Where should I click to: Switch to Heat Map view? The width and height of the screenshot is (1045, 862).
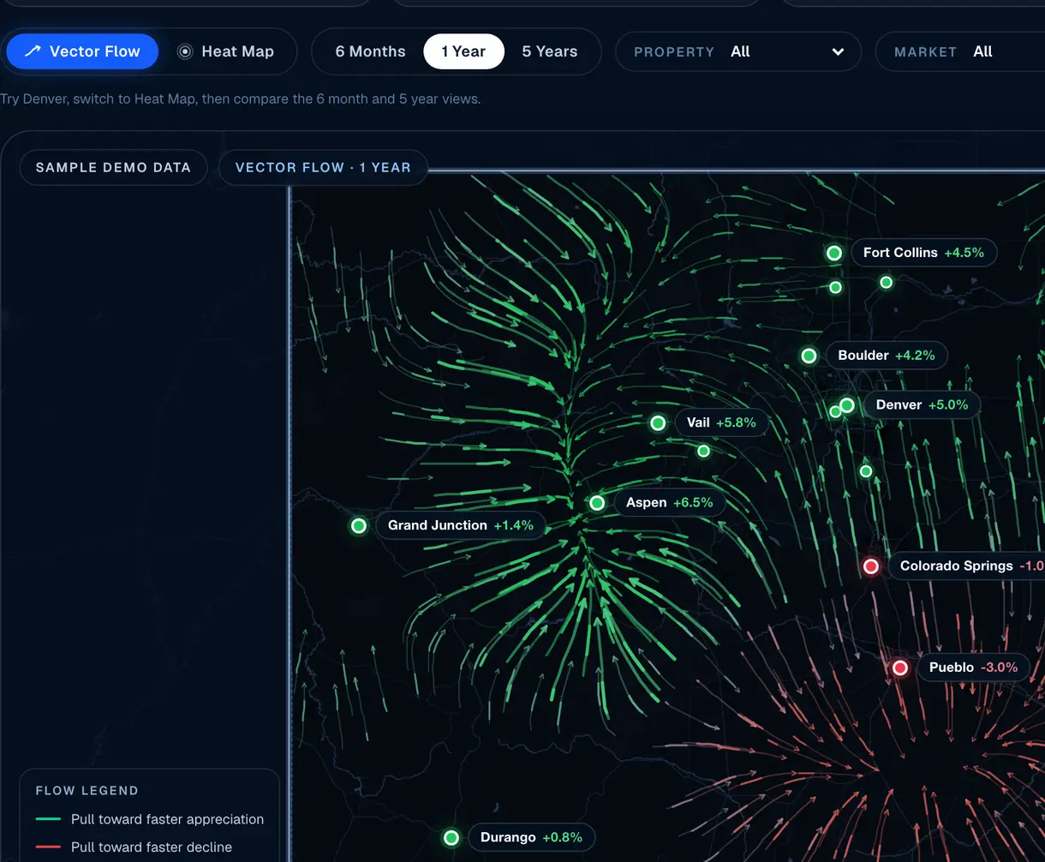(226, 51)
